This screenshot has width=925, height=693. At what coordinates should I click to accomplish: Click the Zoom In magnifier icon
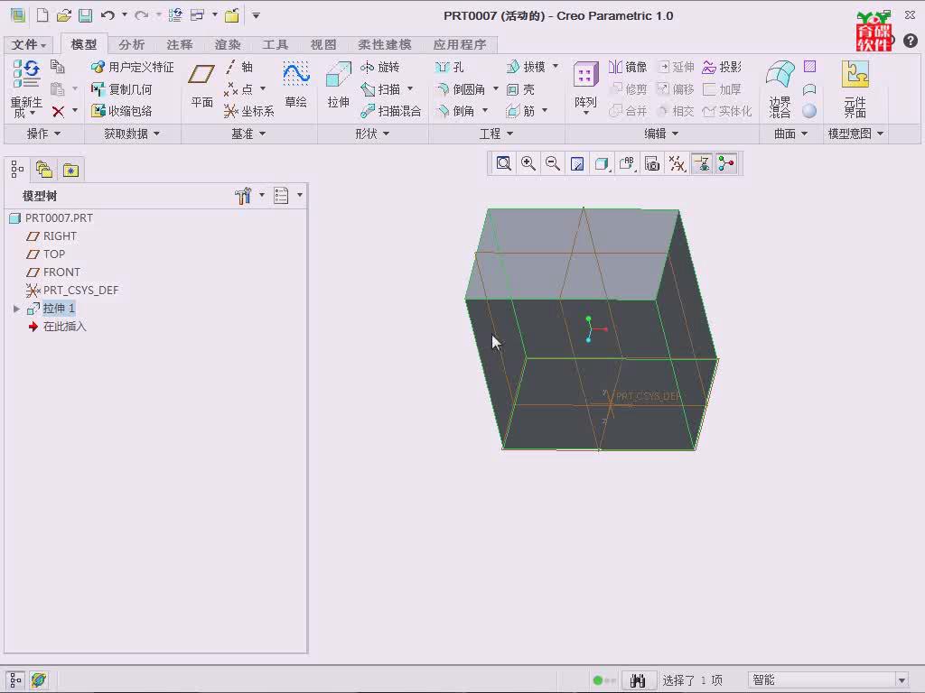click(528, 163)
